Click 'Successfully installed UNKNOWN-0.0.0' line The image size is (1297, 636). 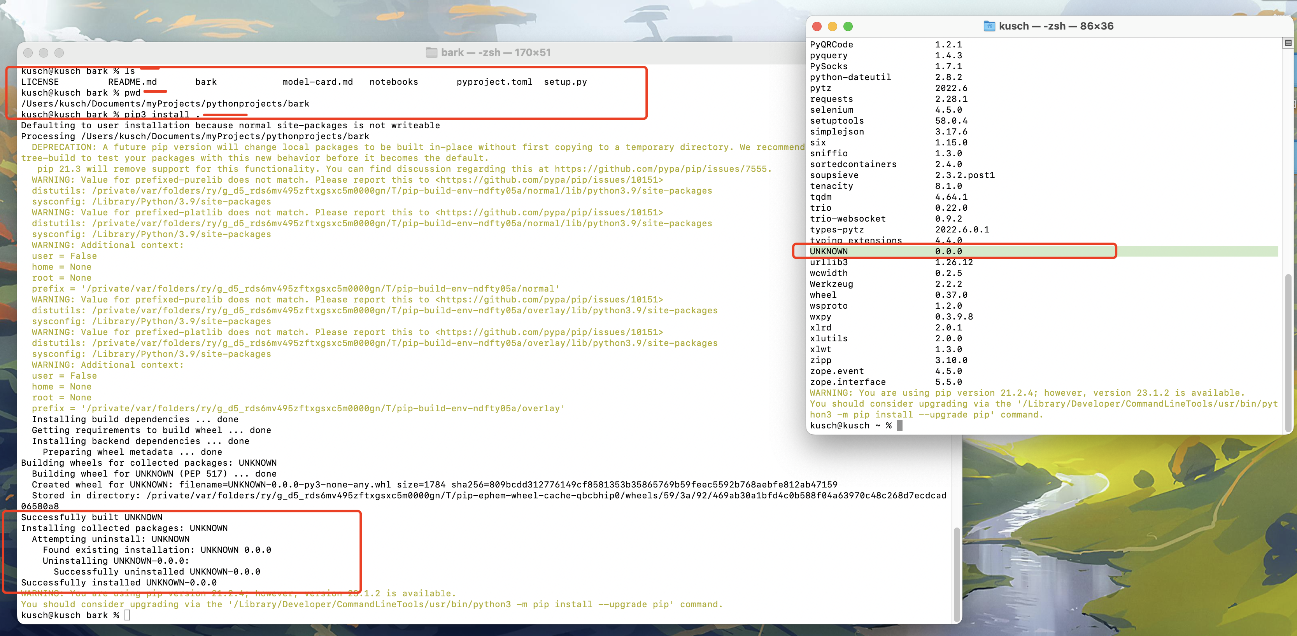119,583
